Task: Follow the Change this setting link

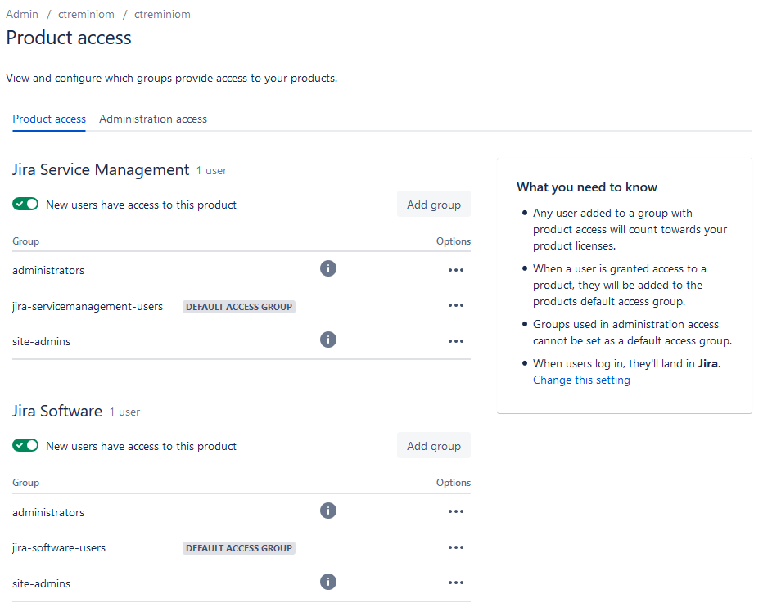Action: coord(581,380)
